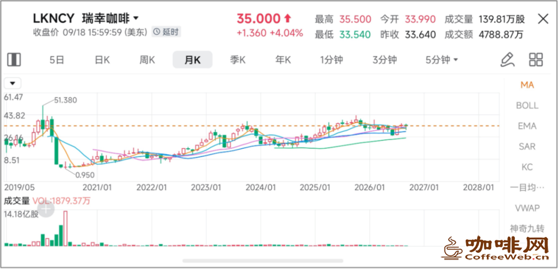Viewport: 559px width, 269px height.
Task: Choose the EMA indicator
Action: tap(527, 126)
